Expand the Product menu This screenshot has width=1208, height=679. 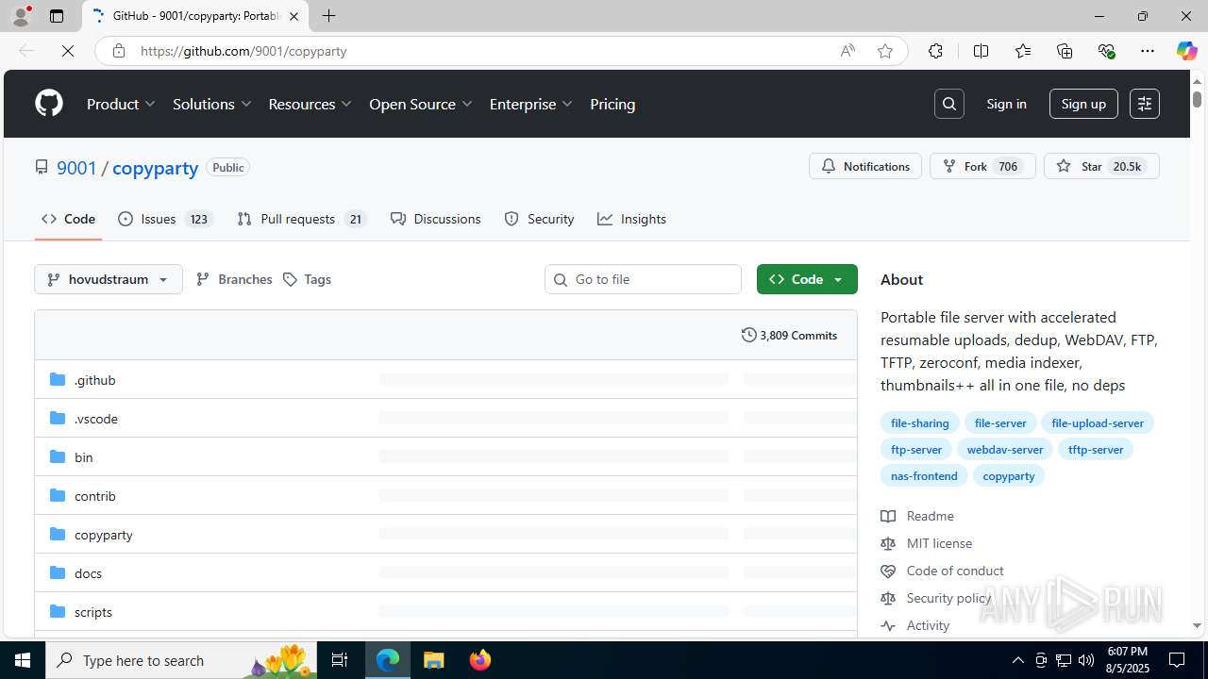122,104
